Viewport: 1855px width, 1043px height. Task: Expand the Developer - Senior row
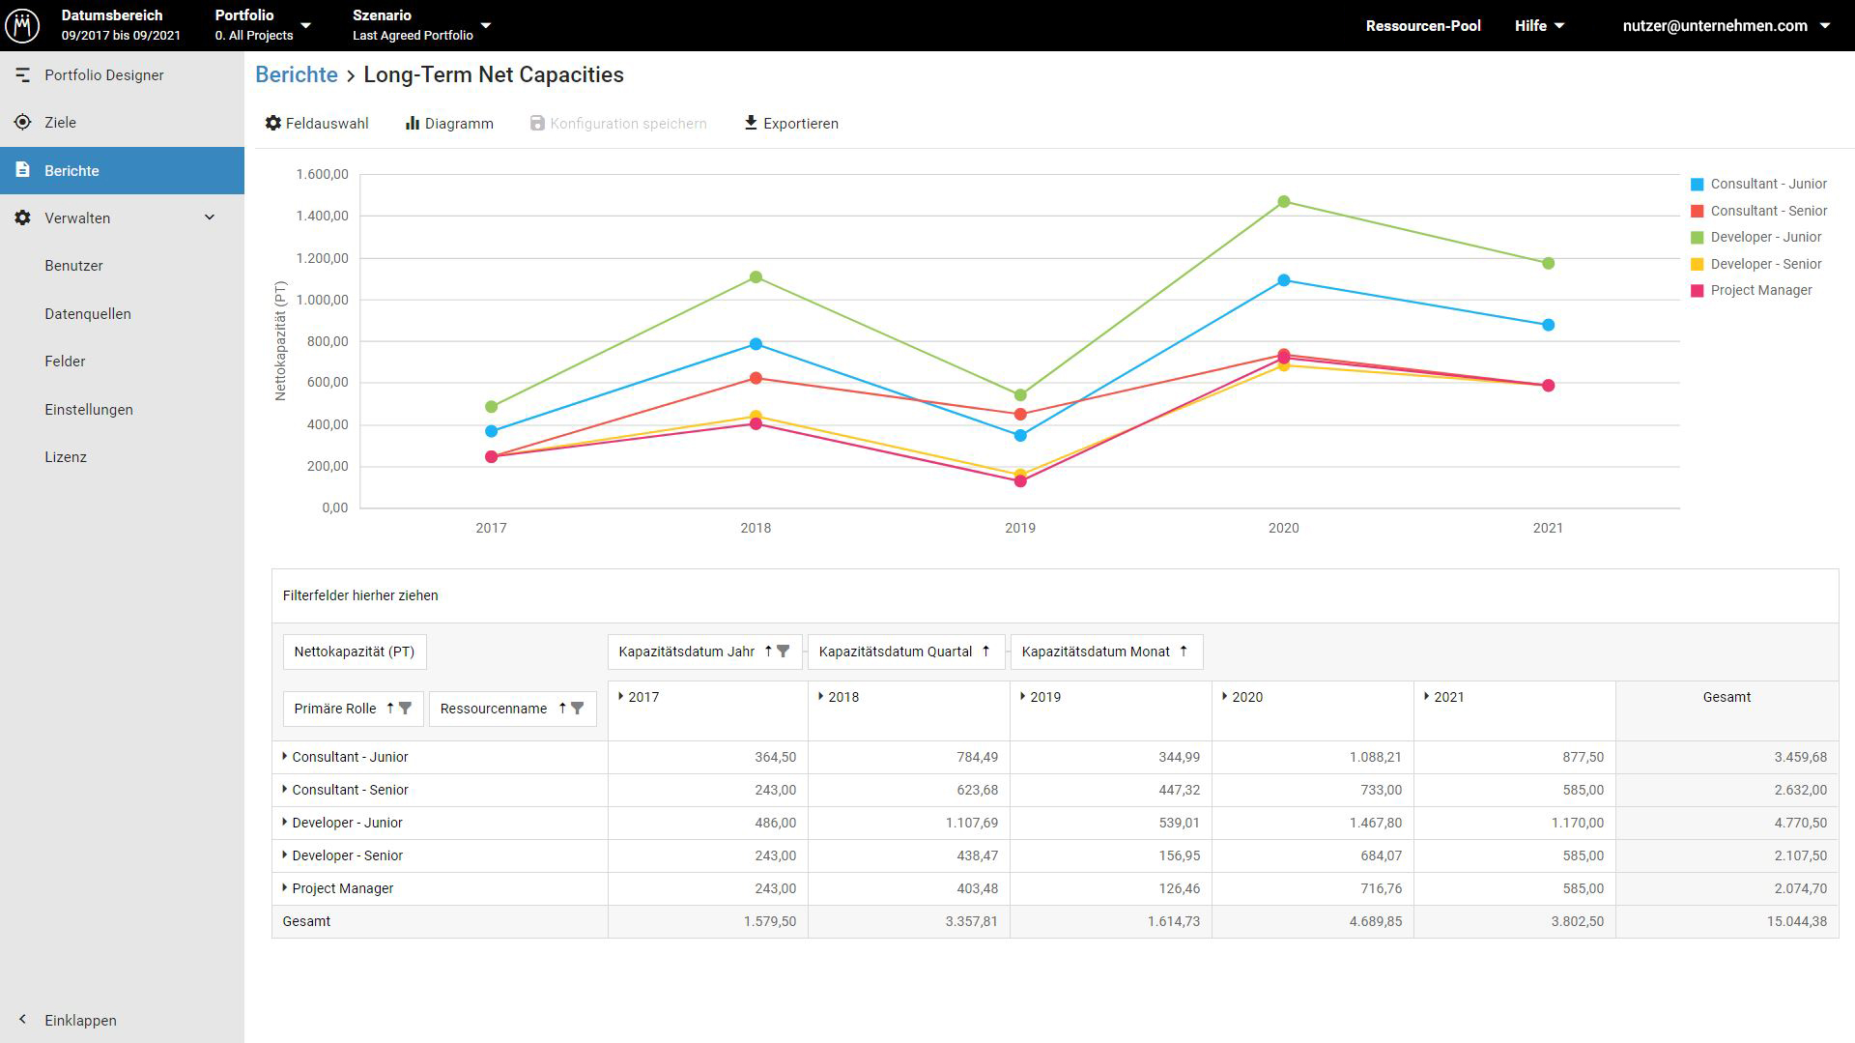285,855
